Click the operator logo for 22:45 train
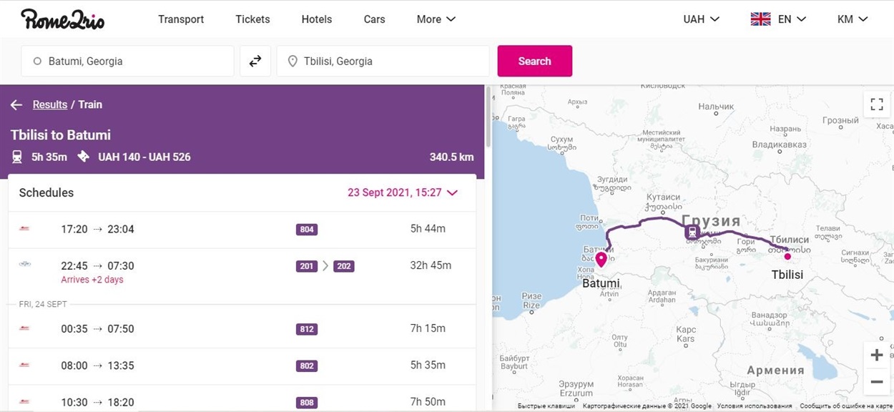This screenshot has height=412, width=894. [x=25, y=265]
